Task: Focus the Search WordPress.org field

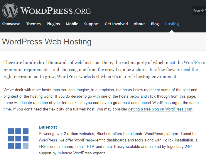Action: 199,11
